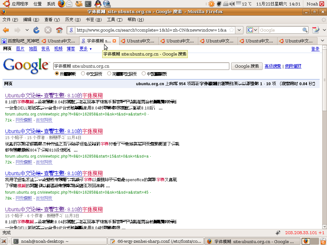Click the 12 ℃ weather applet

click(x=244, y=4)
